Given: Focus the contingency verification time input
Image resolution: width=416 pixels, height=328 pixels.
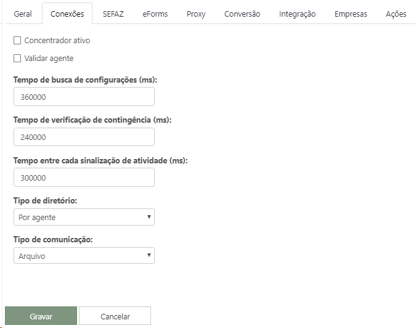Looking at the screenshot, I should (x=84, y=137).
